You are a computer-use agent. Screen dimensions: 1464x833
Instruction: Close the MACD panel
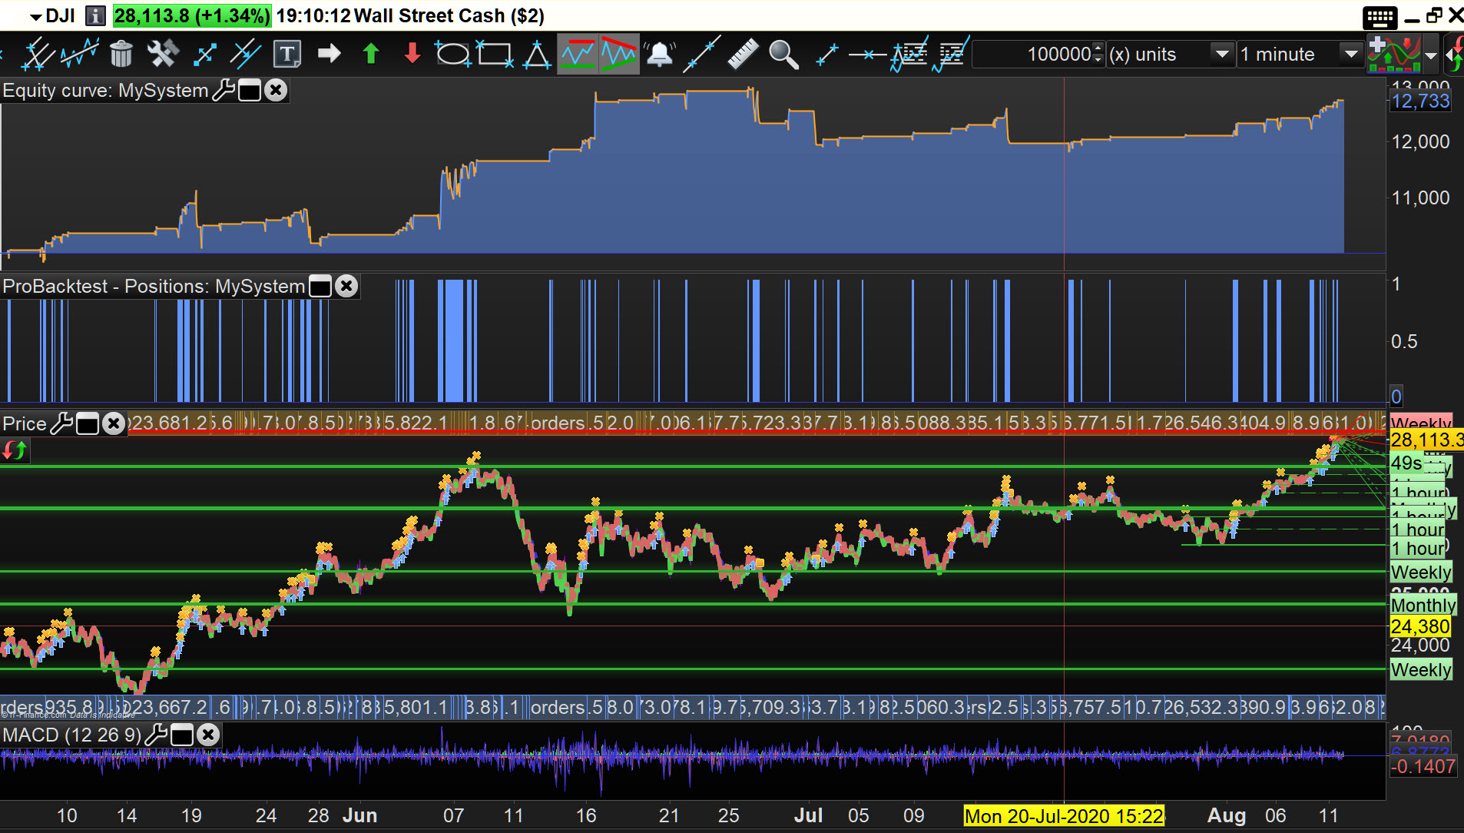click(x=208, y=735)
